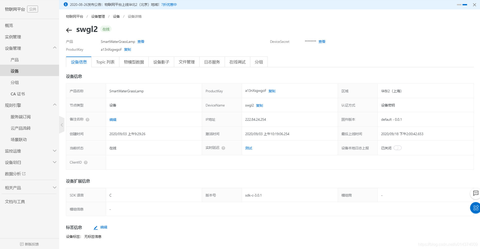Click the pencil edit icon in 标签信息
The width and height of the screenshot is (480, 249).
click(96, 228)
